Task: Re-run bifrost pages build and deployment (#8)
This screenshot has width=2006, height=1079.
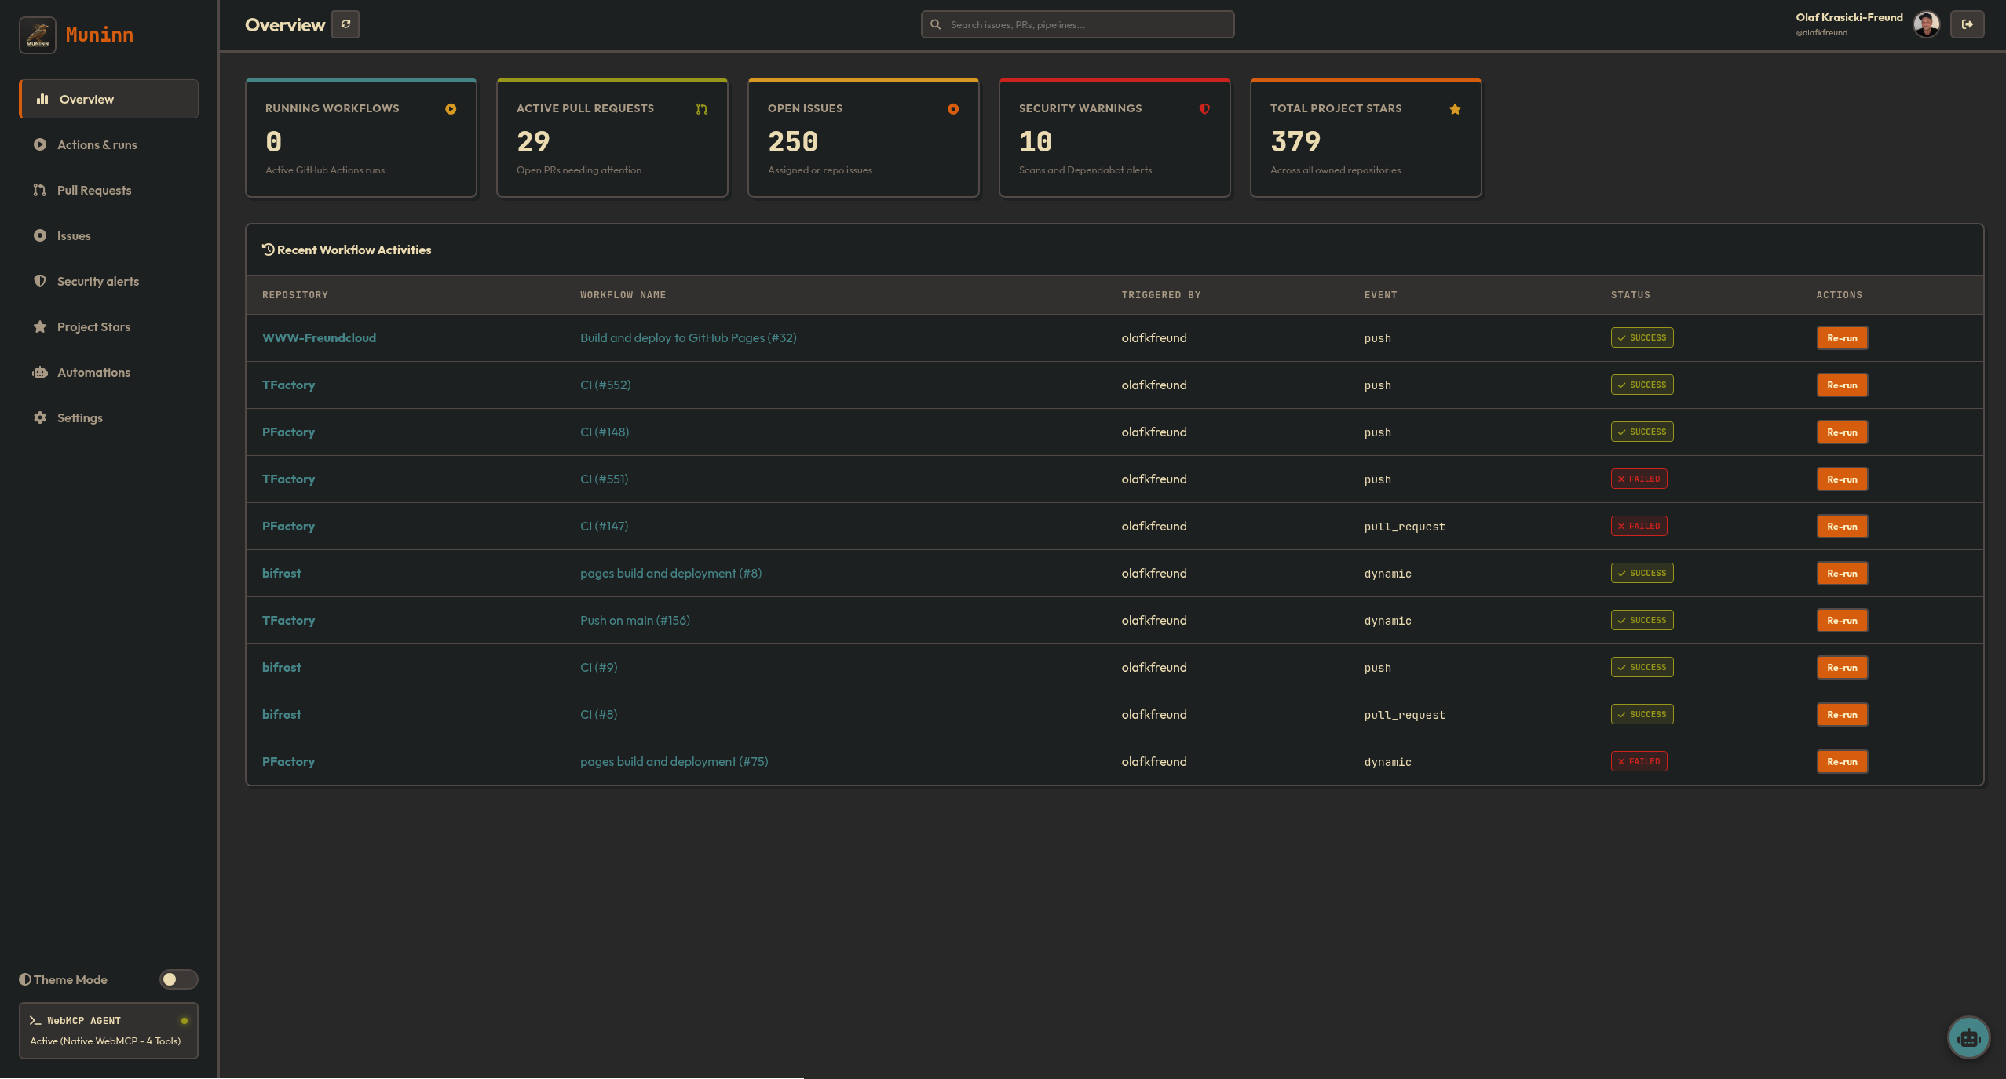Action: [x=1842, y=574]
